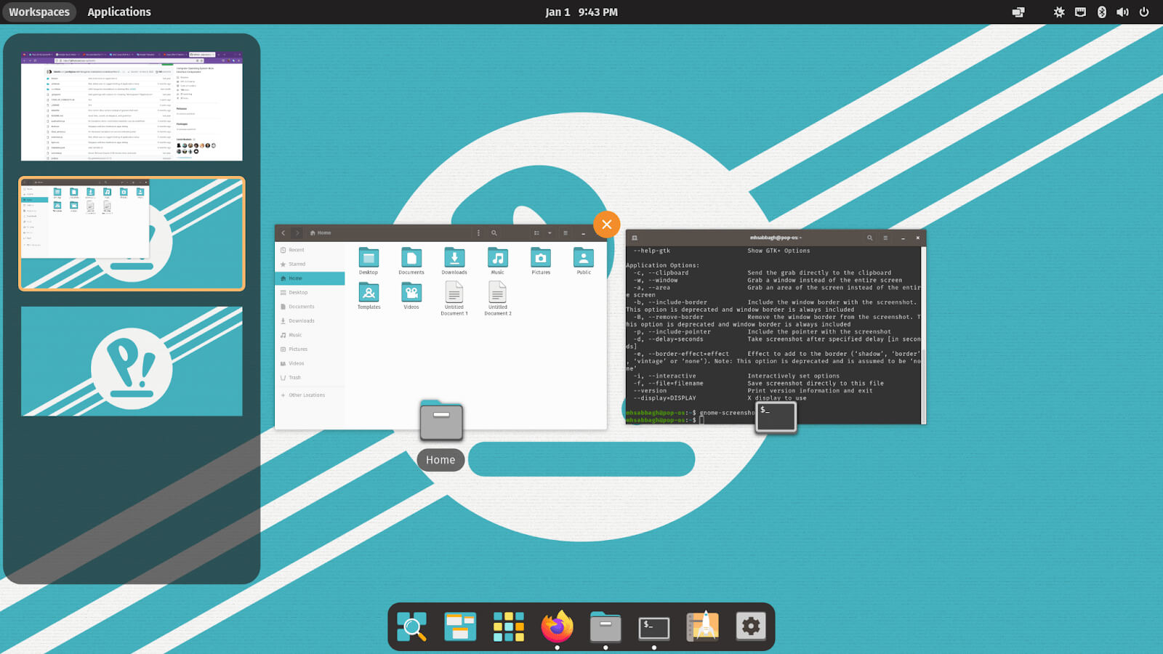Open the brightness settings icon in top bar
This screenshot has width=1163, height=654.
tap(1059, 12)
